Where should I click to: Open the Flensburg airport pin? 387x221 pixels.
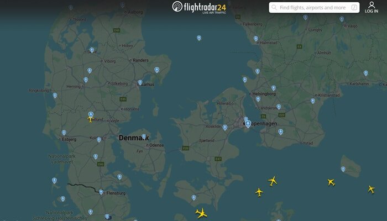tap(101, 192)
